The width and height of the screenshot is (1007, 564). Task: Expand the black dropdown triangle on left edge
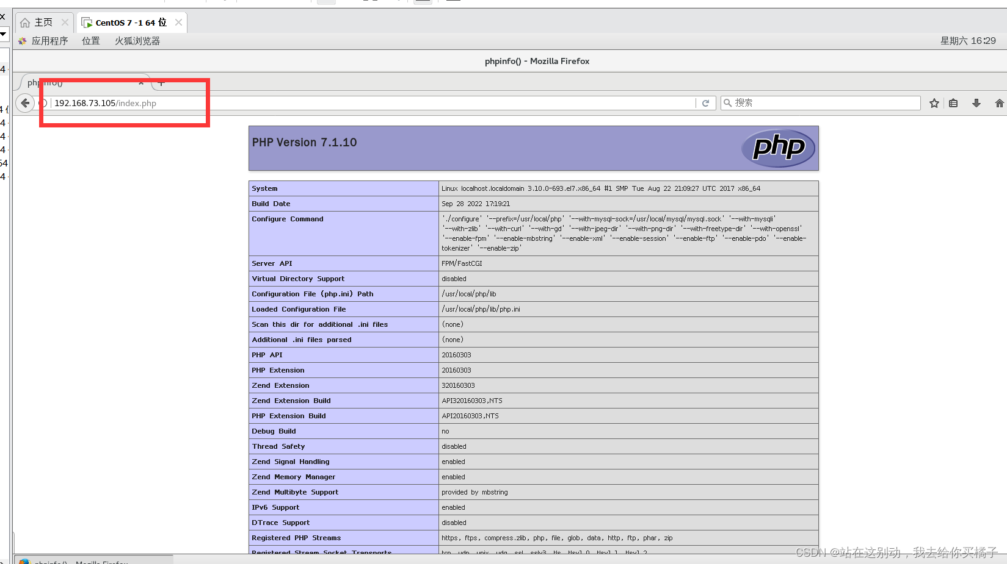coord(3,35)
